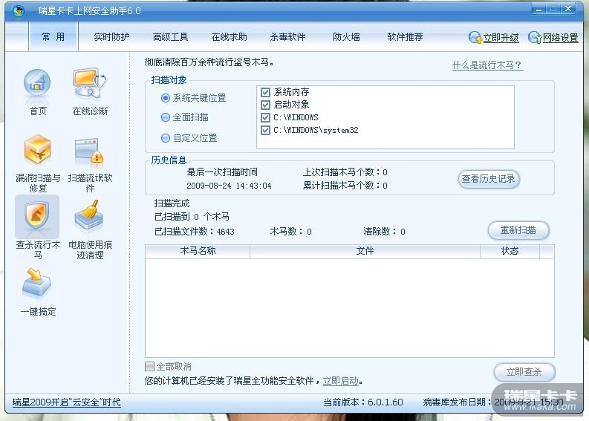Screen dimensions: 589x421
Task: Click the 立即查杀 button
Action: coord(524,372)
